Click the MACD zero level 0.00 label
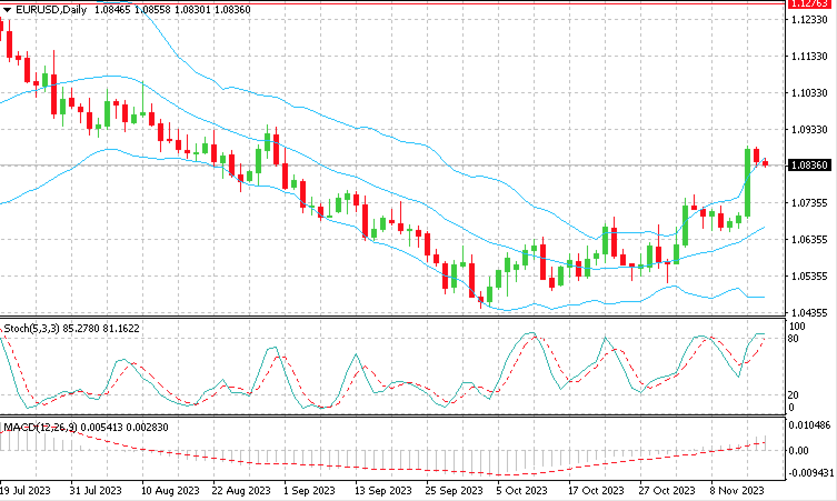Viewport: 837px width, 501px height. [799, 450]
